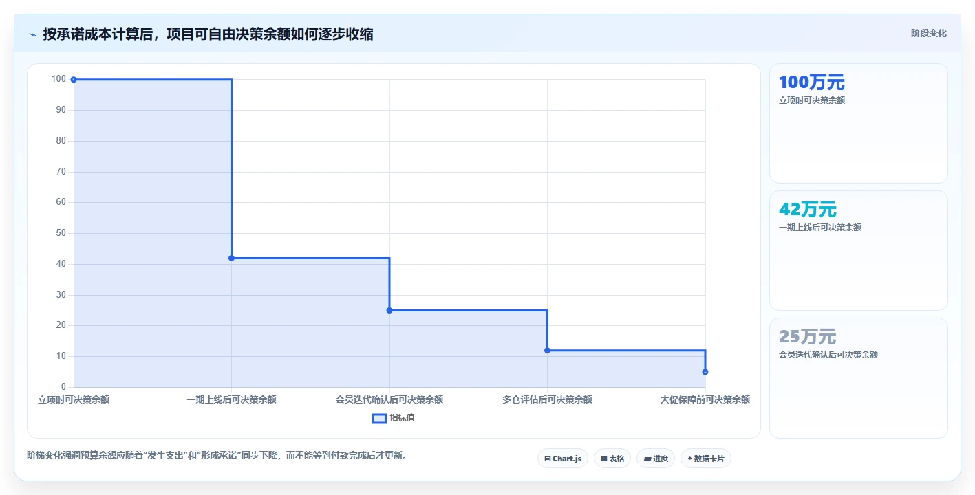Click the footnote text starting 阶梯变化强调
The image size is (975, 495).
(x=217, y=455)
